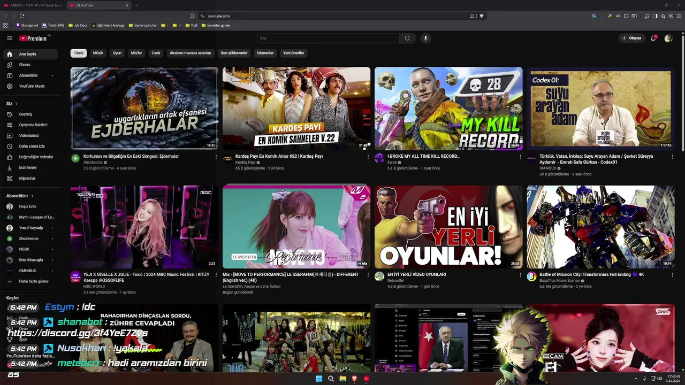Go to Ana Sayfa in sidebar
This screenshot has width=685, height=385.
coord(30,54)
